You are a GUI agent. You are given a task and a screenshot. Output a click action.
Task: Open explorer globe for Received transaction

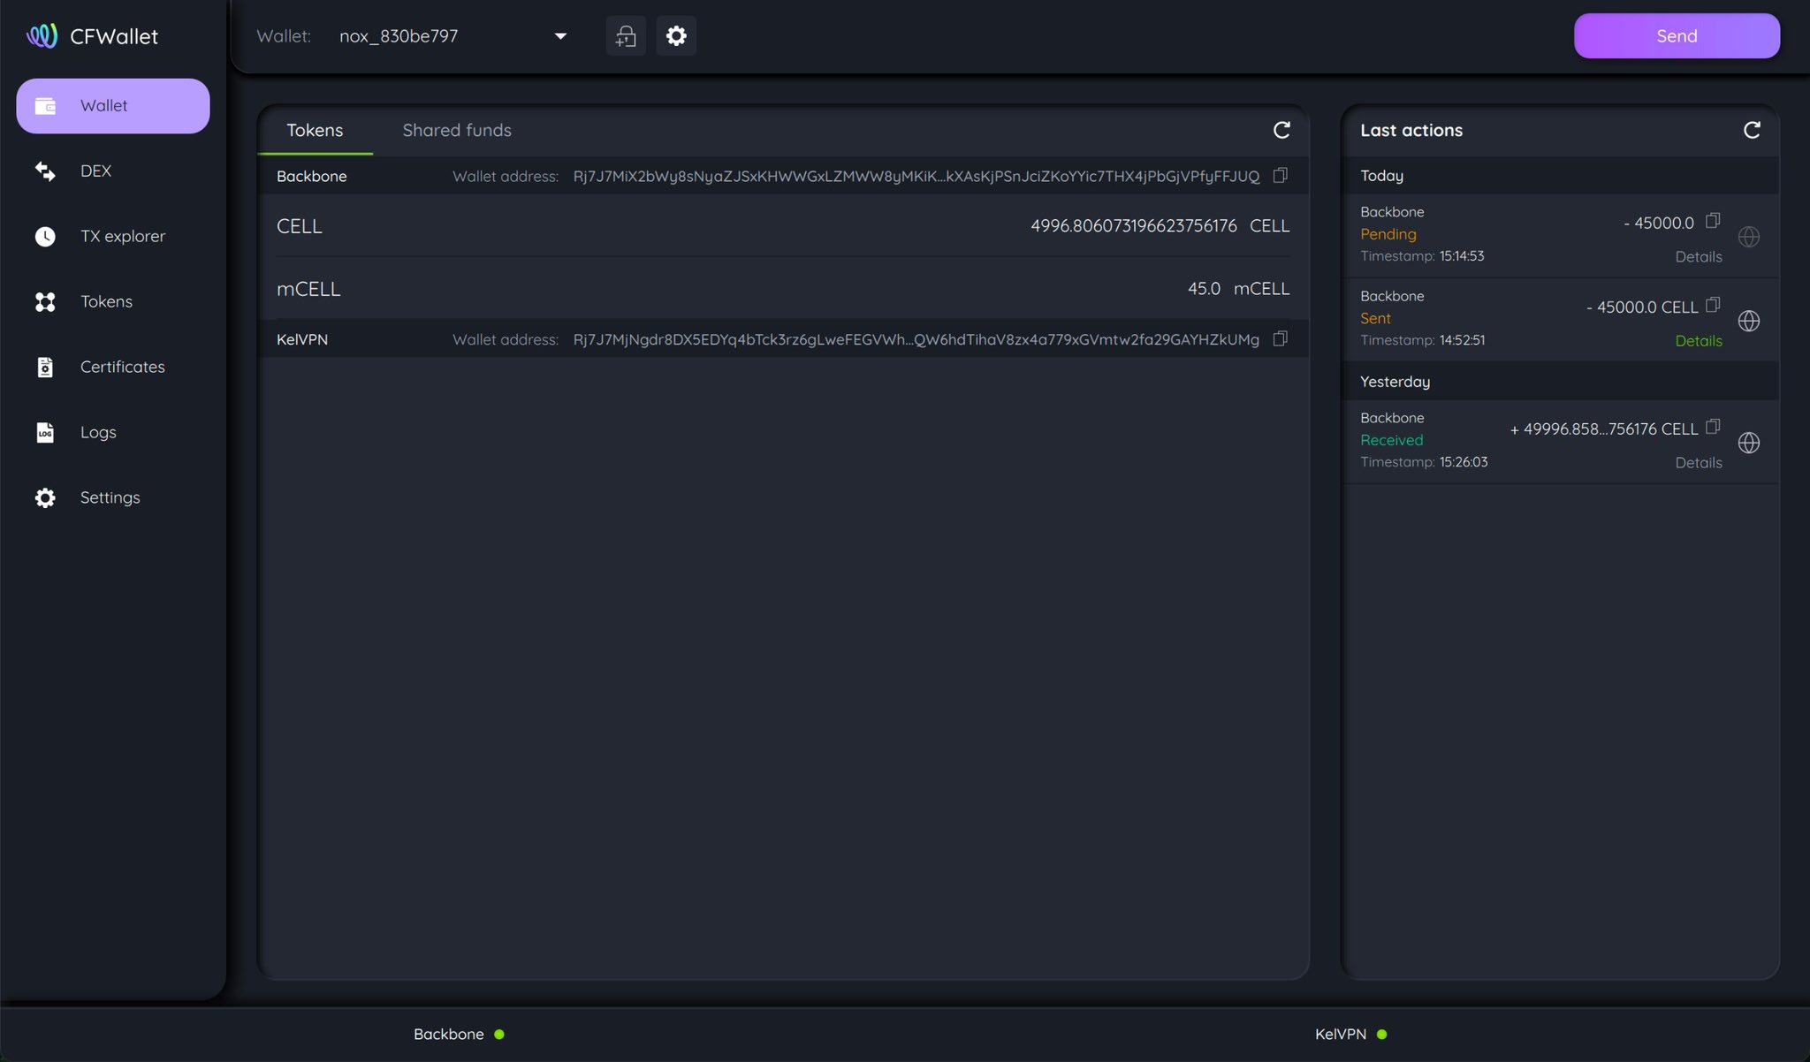click(1748, 443)
